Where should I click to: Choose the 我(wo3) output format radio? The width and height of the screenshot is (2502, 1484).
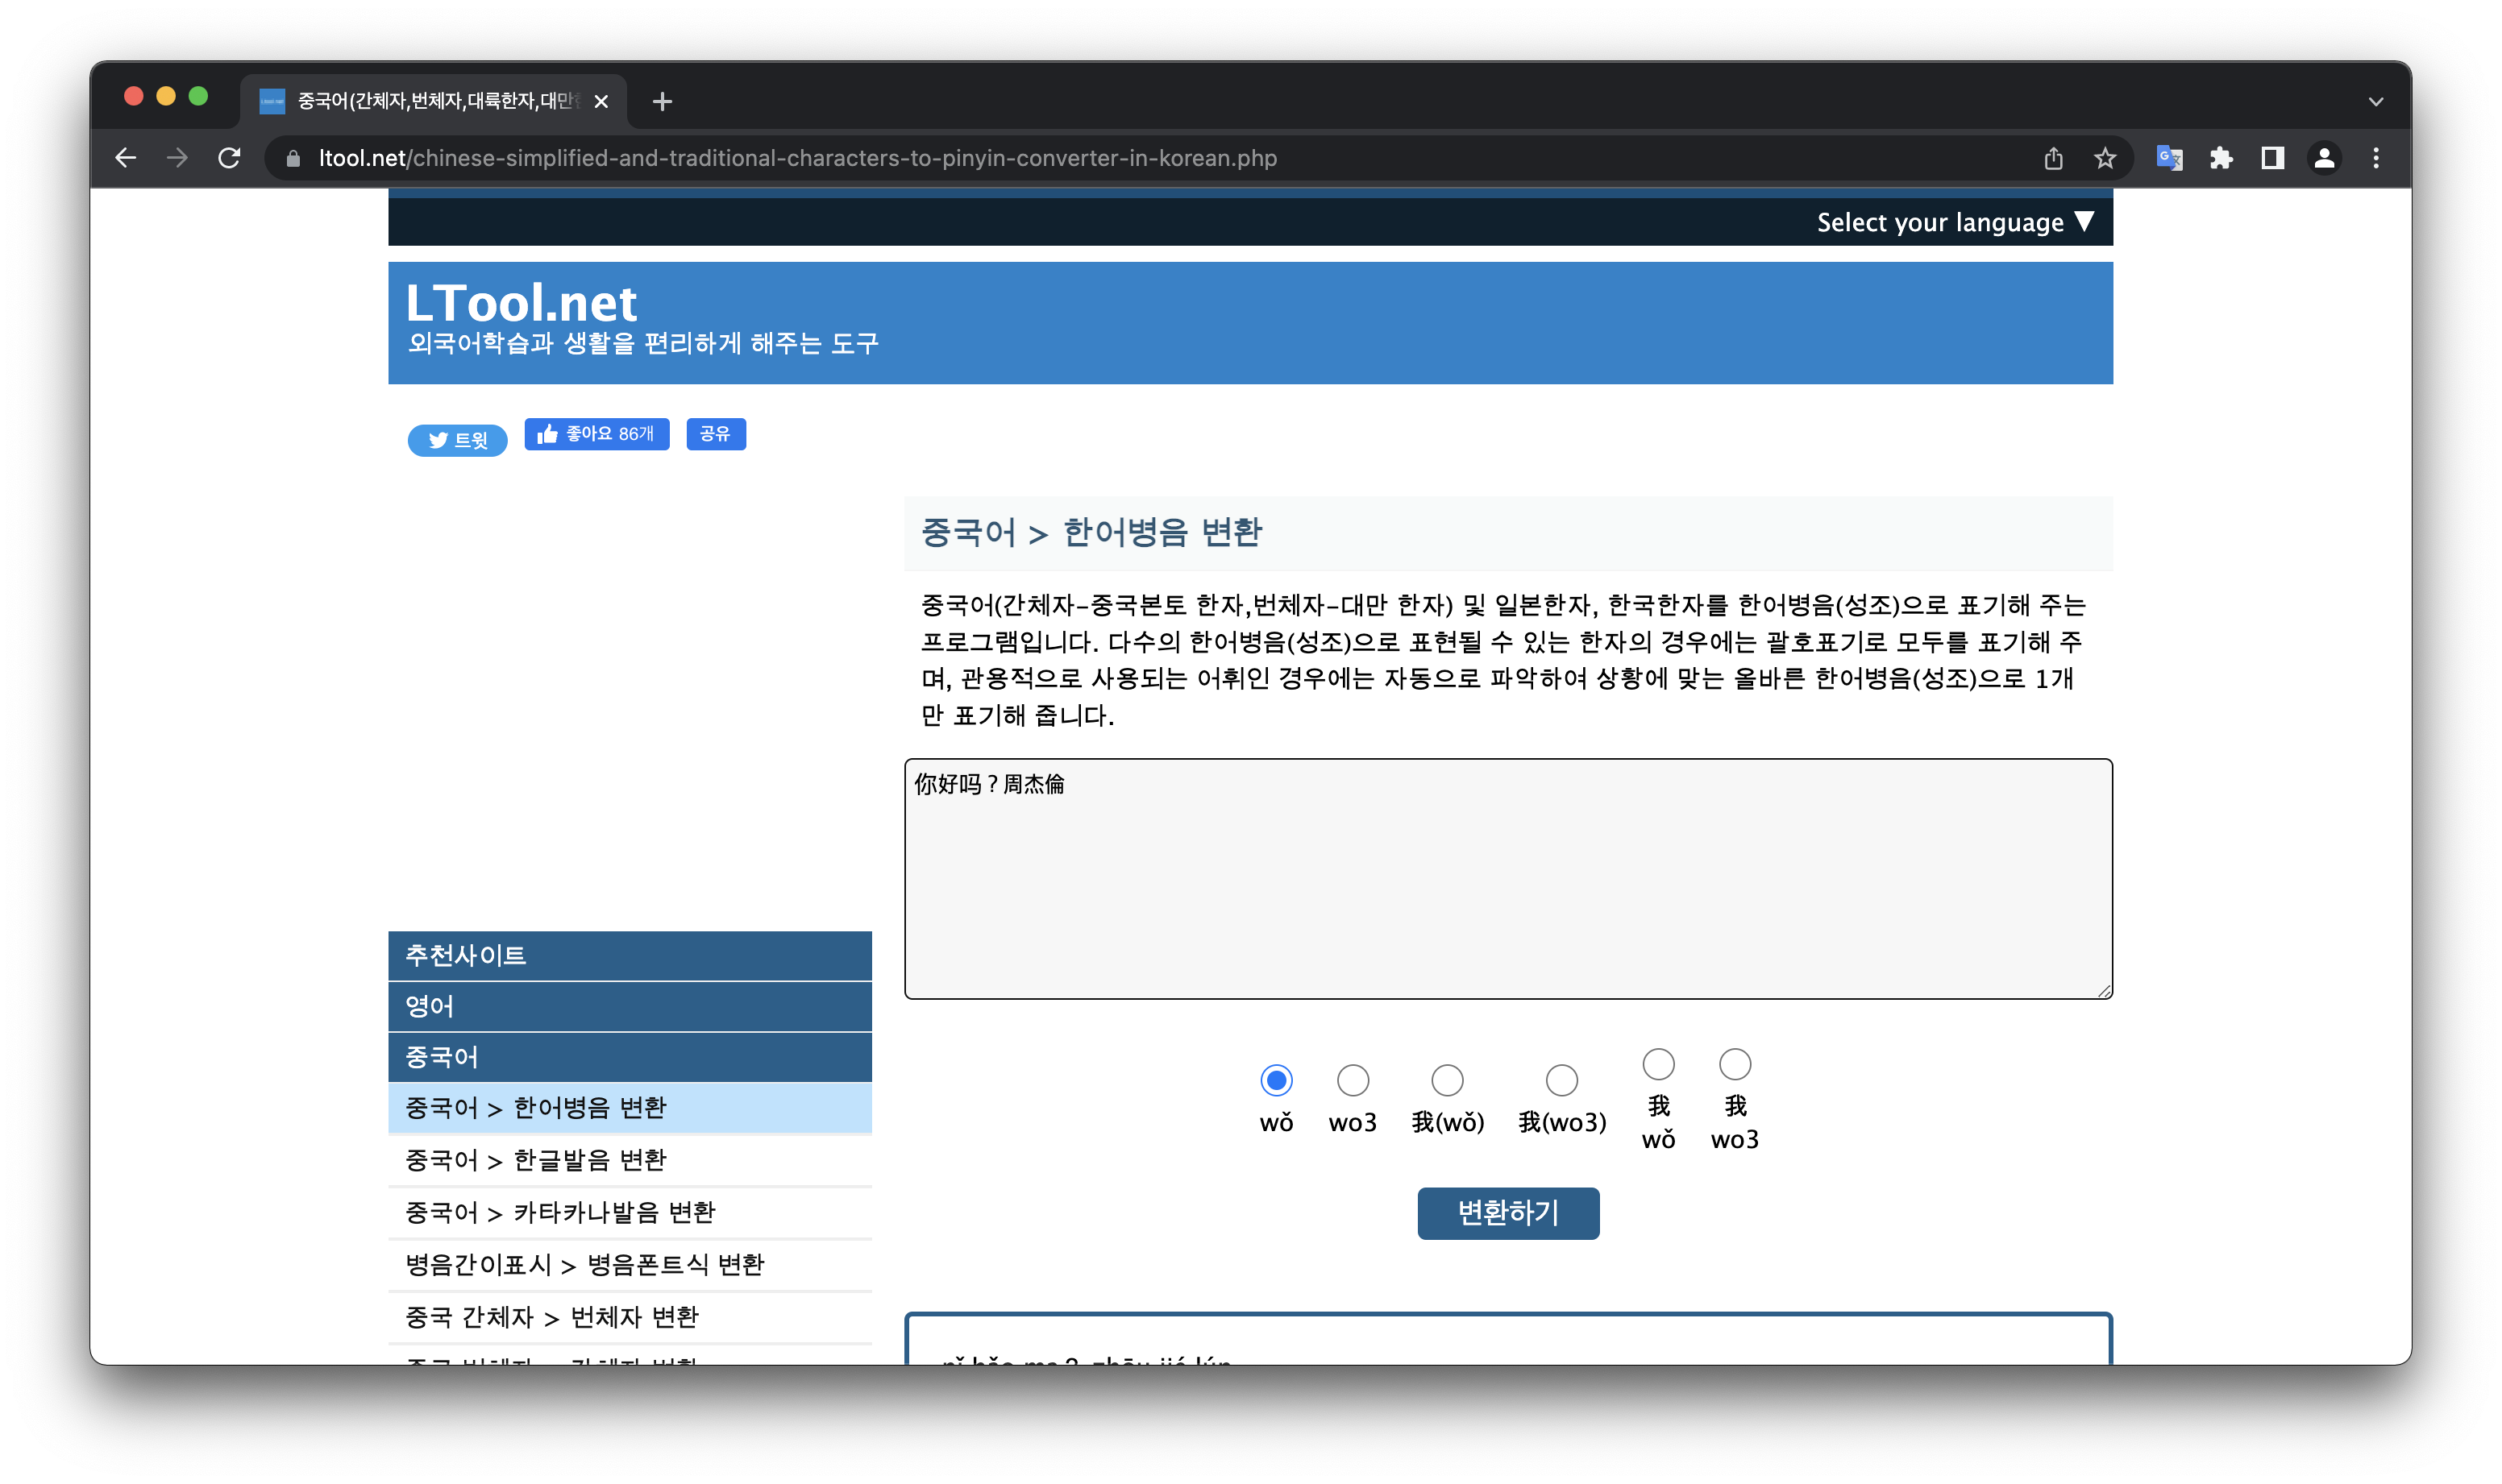[x=1561, y=1080]
